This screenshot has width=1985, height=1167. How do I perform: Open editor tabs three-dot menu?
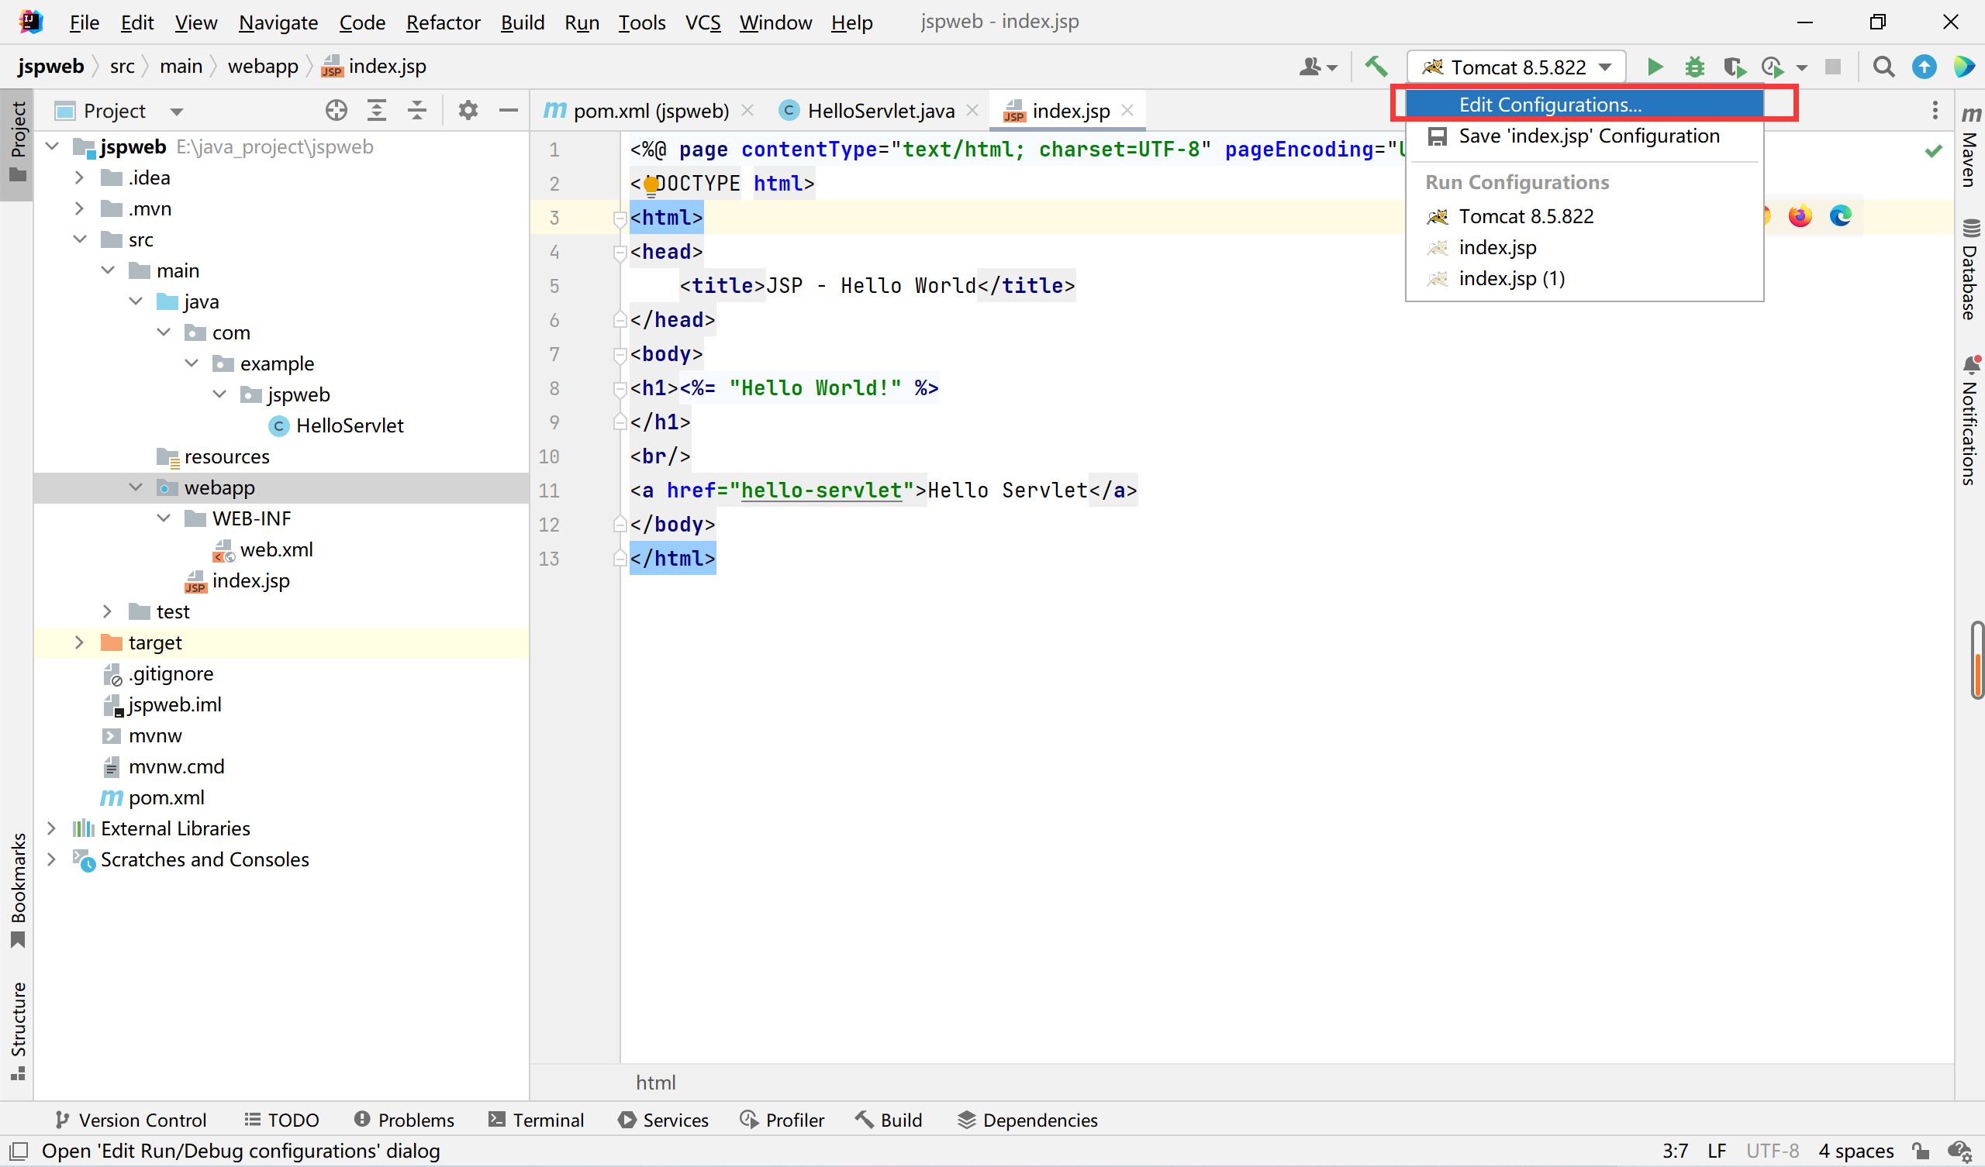pyautogui.click(x=1935, y=110)
